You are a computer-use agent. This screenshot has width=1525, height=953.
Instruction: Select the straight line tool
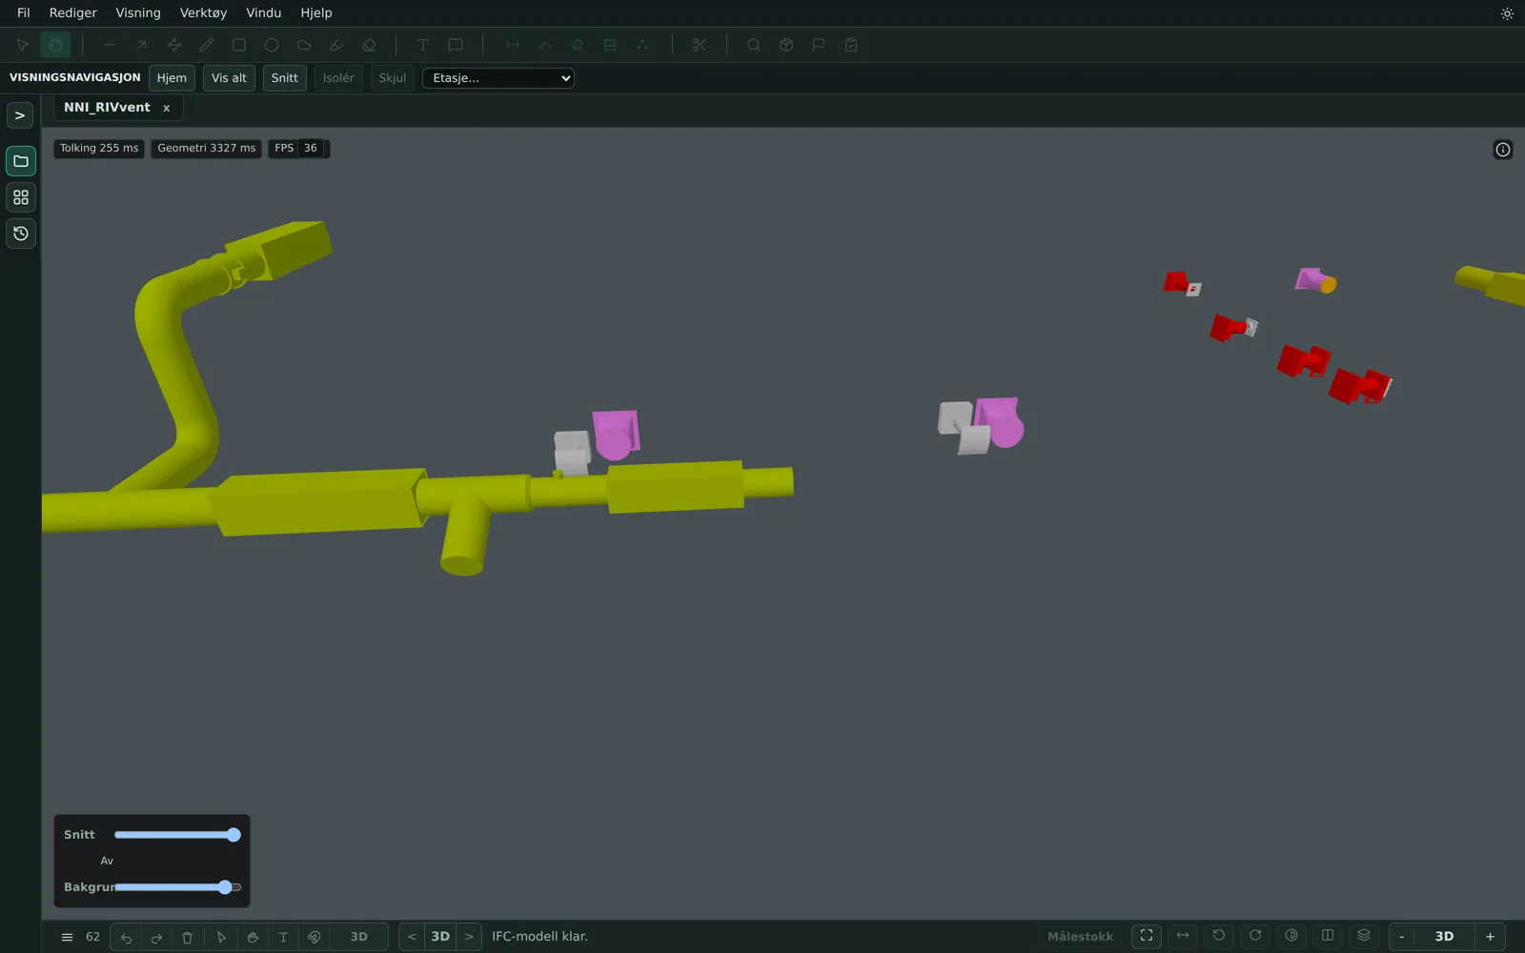(x=110, y=45)
